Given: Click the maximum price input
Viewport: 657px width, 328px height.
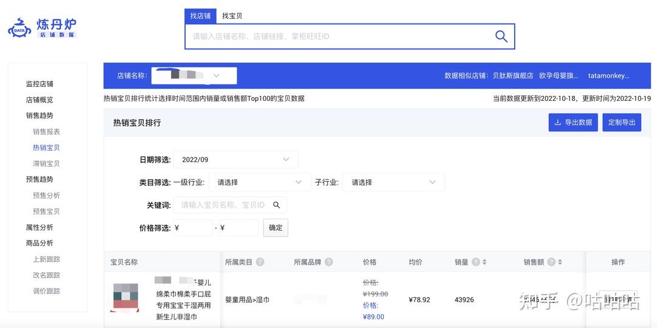Looking at the screenshot, I should [x=239, y=228].
